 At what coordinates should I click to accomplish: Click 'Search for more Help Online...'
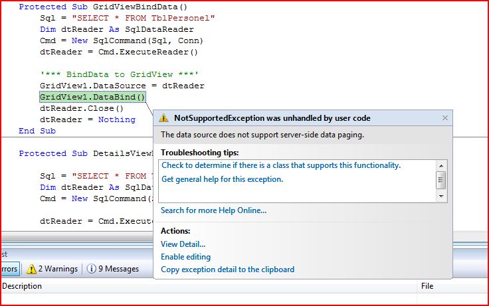[x=213, y=210]
